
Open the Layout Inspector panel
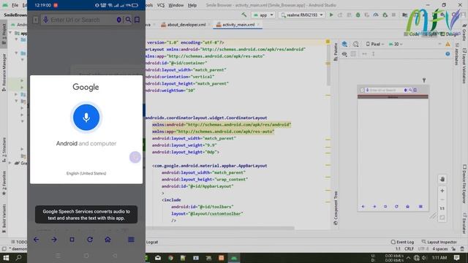click(x=439, y=242)
